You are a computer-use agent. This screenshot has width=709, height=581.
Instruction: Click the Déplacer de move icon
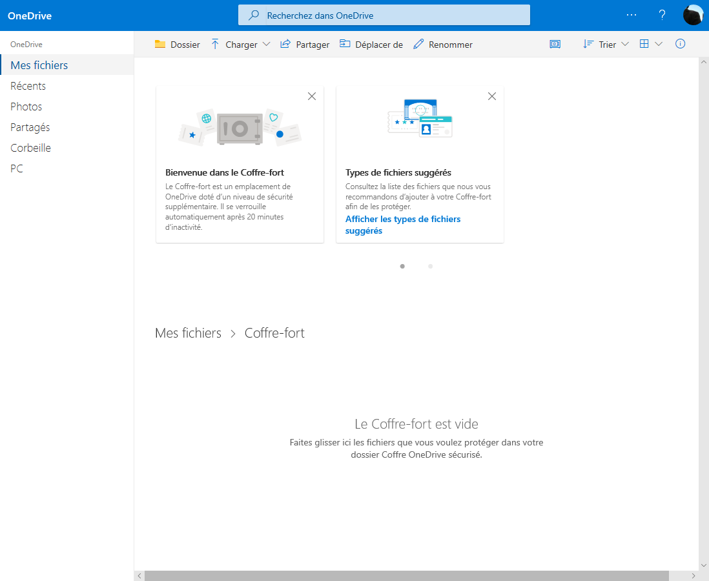click(x=345, y=44)
